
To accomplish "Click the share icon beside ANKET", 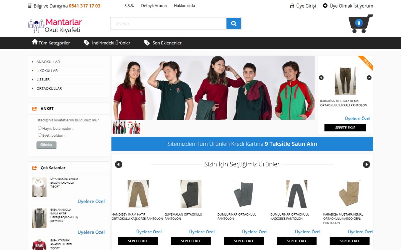I will (34, 109).
